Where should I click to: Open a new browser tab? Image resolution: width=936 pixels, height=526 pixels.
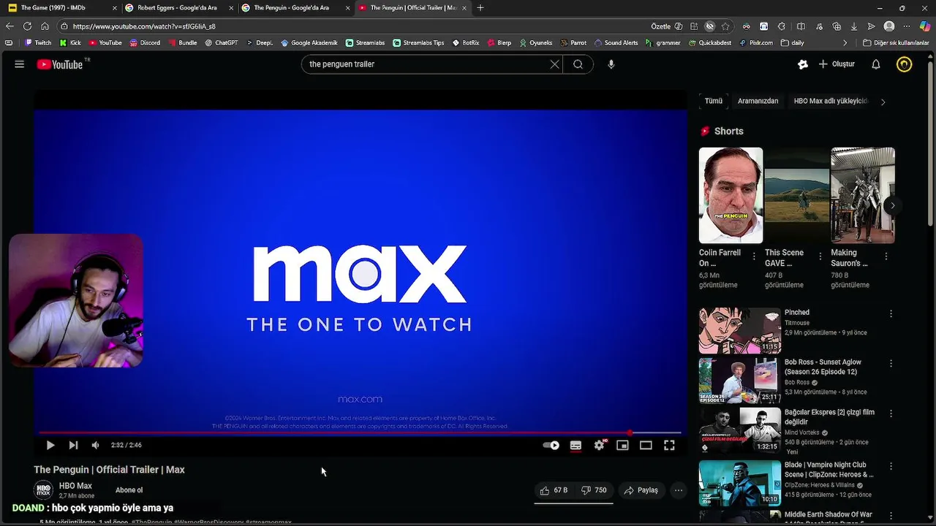tap(480, 8)
